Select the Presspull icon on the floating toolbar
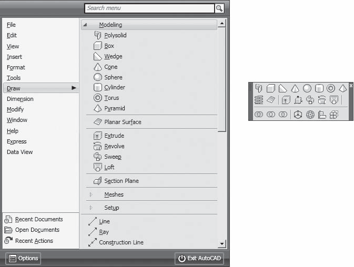The height and width of the screenshot is (267, 354). tap(298, 100)
